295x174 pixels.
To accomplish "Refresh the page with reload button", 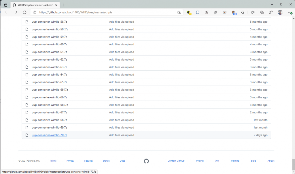I will (24, 12).
